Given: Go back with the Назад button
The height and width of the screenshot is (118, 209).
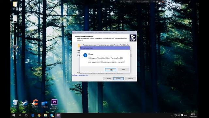Looking at the screenshot, I should pos(108,79).
